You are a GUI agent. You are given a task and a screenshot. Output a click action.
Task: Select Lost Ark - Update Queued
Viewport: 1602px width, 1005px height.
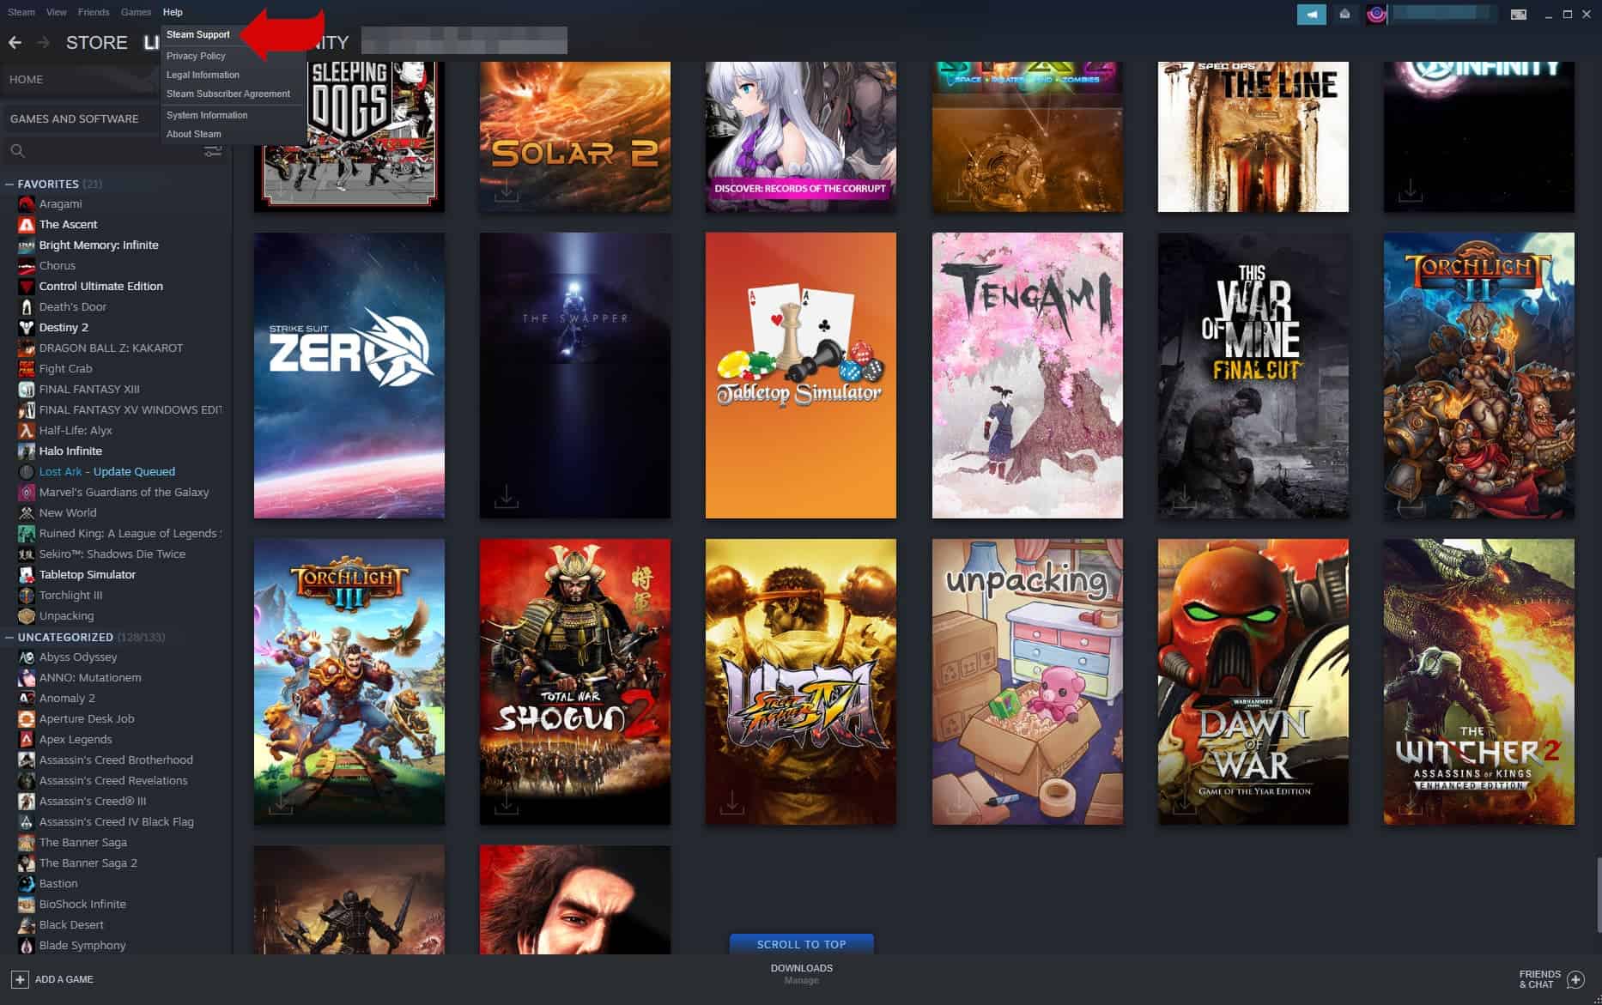(107, 471)
